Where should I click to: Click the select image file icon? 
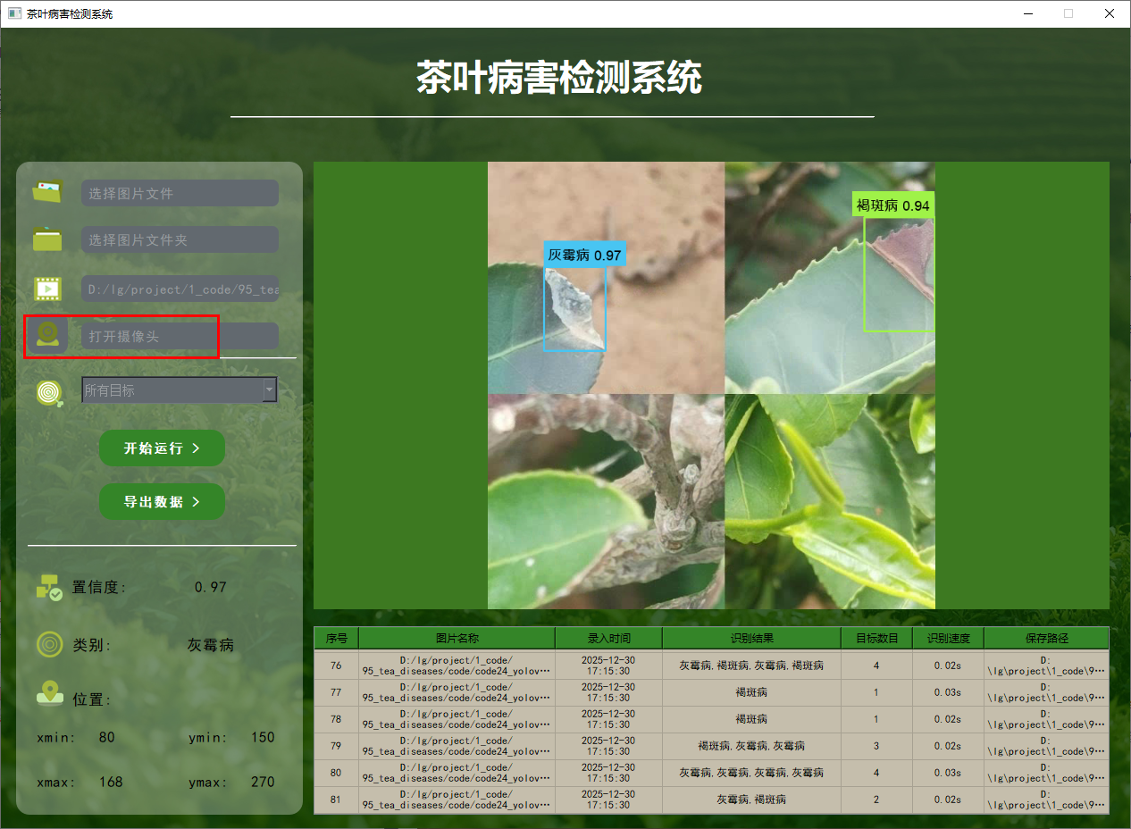(47, 192)
